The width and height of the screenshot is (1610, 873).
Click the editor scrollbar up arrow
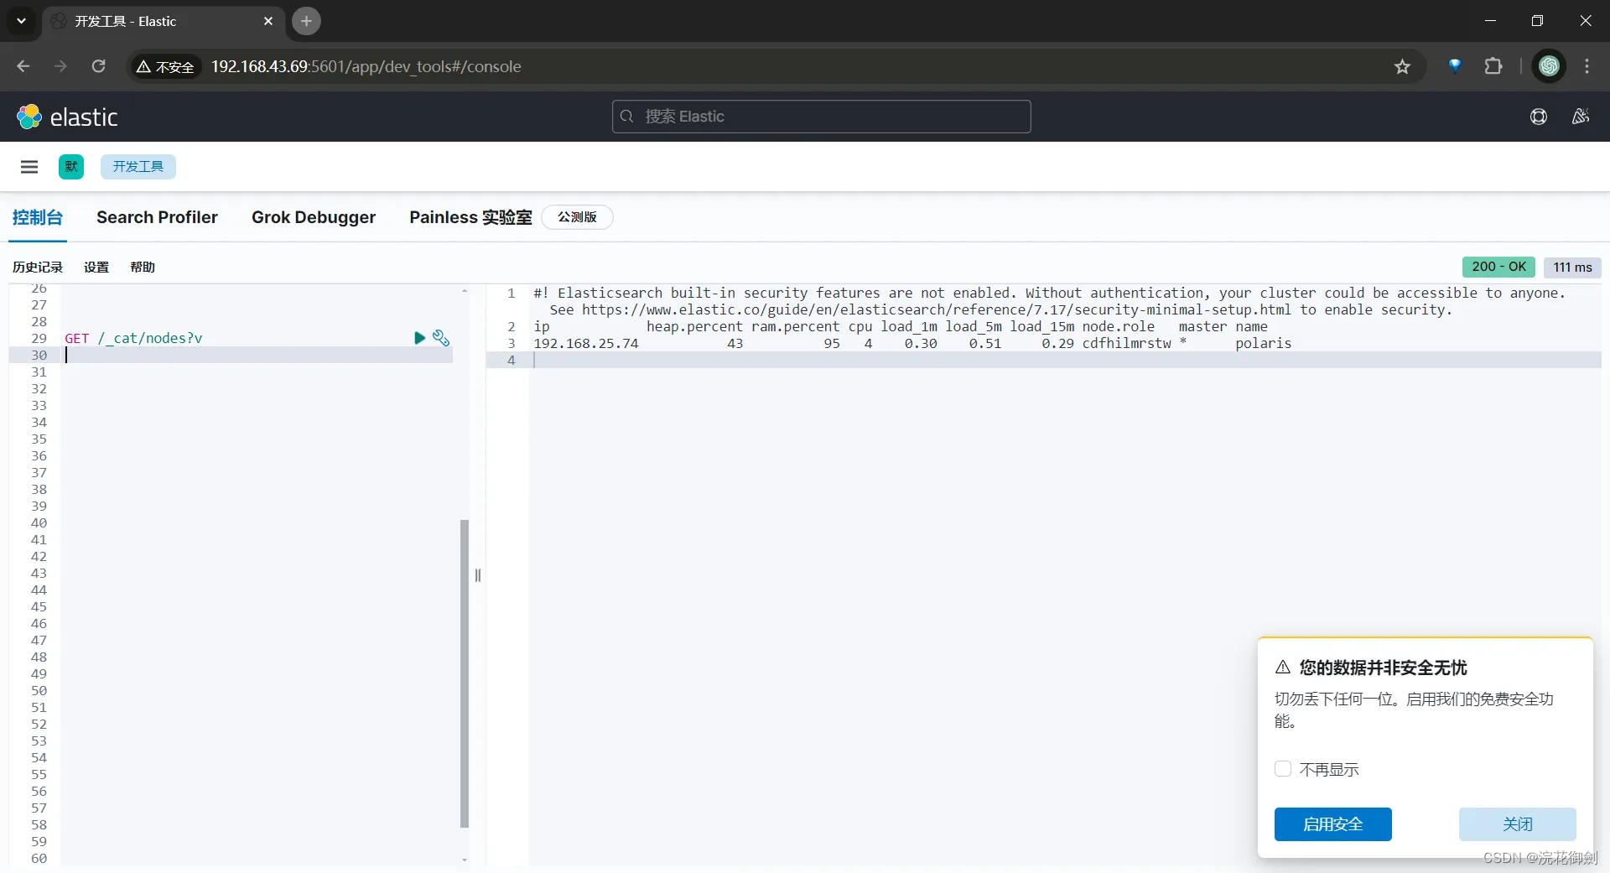coord(465,291)
